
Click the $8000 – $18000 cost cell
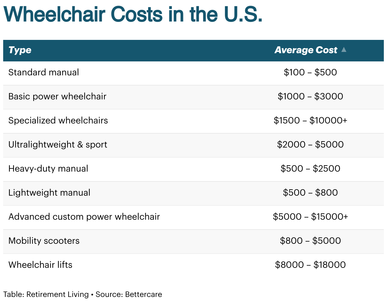310,265
